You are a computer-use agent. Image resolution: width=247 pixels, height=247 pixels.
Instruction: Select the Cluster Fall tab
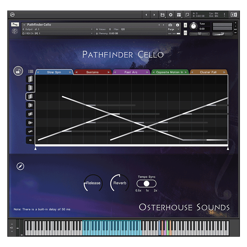208,72
